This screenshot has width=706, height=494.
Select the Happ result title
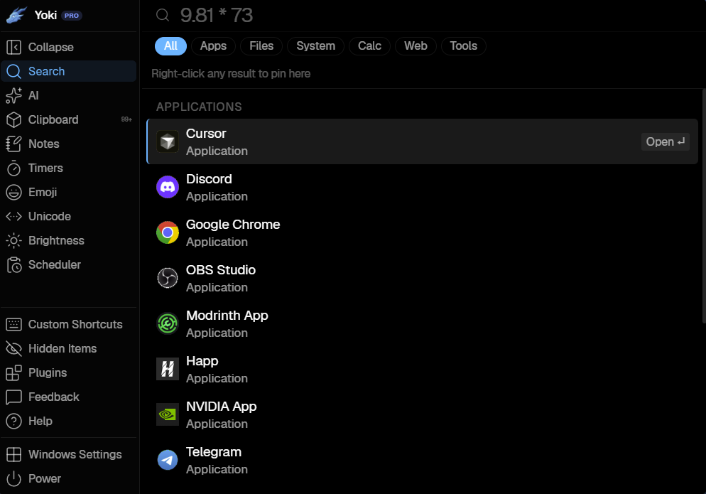pyautogui.click(x=202, y=361)
